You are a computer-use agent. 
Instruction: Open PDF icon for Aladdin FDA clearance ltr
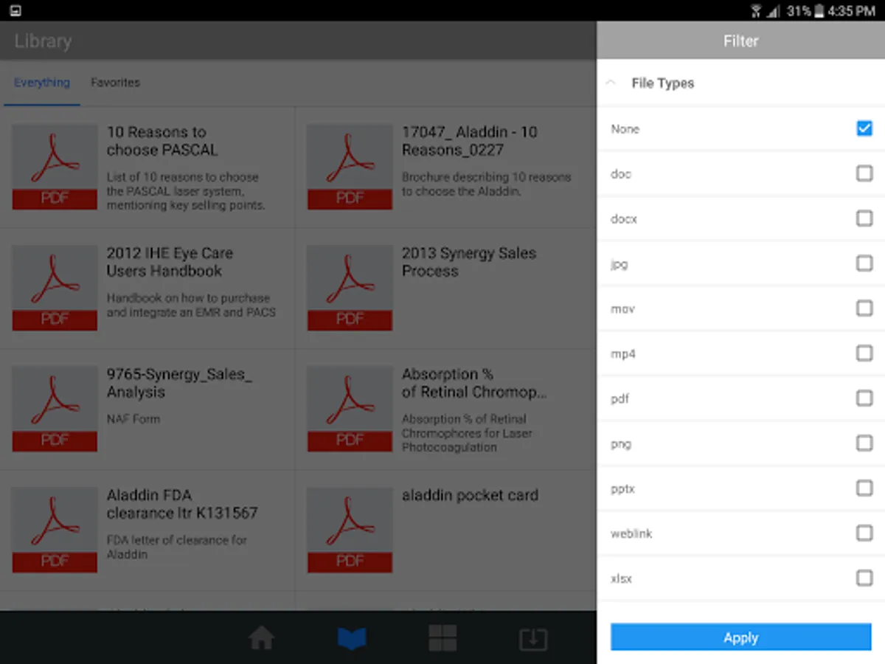55,530
